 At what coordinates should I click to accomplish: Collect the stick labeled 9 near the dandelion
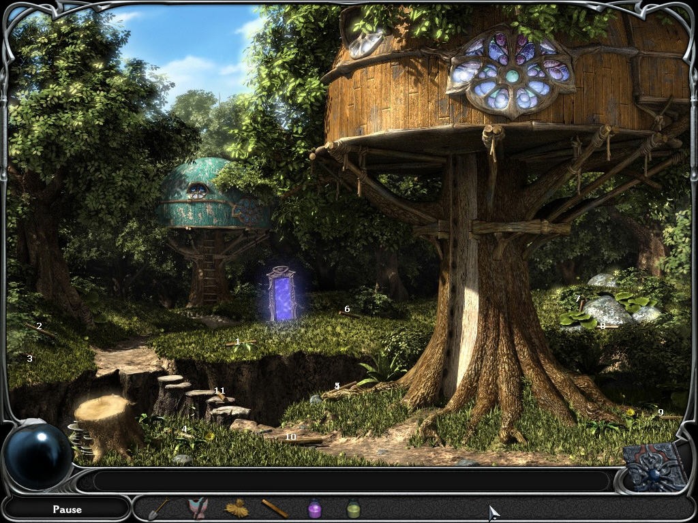(x=667, y=416)
